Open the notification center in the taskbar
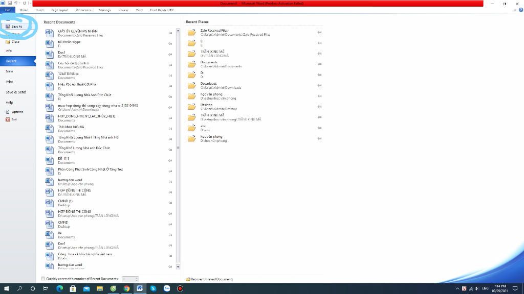 (515, 289)
